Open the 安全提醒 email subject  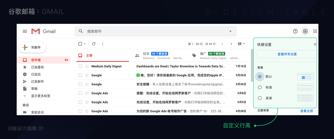(143, 84)
